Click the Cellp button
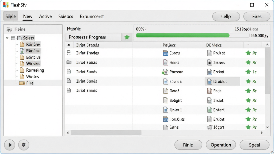This screenshot has height=154, width=274. pos(226,16)
